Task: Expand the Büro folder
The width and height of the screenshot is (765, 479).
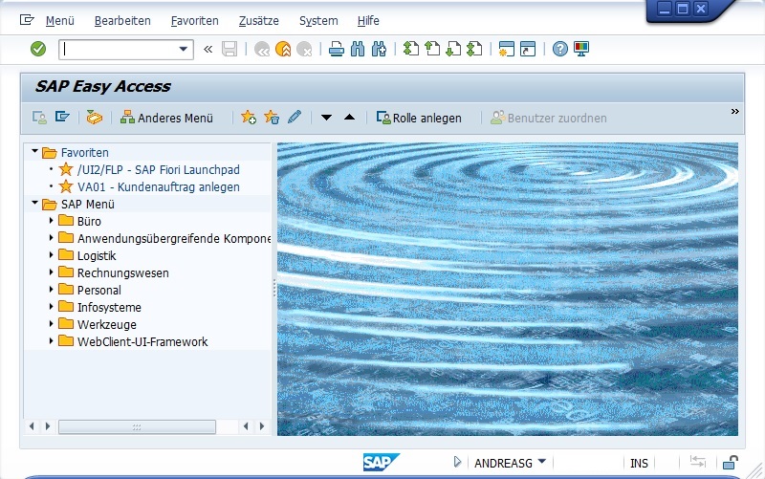Action: pyautogui.click(x=51, y=221)
